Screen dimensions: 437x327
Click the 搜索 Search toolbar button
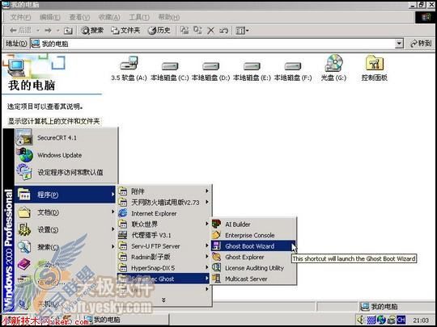click(x=92, y=31)
